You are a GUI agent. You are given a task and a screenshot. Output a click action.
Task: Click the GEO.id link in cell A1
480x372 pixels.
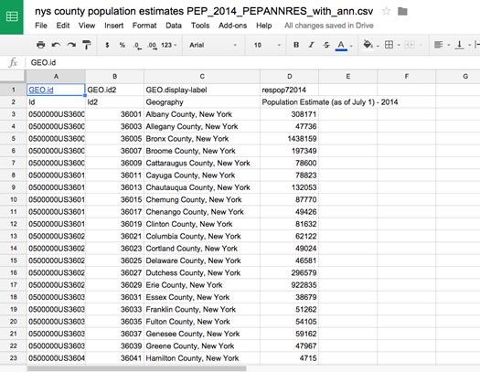(41, 90)
